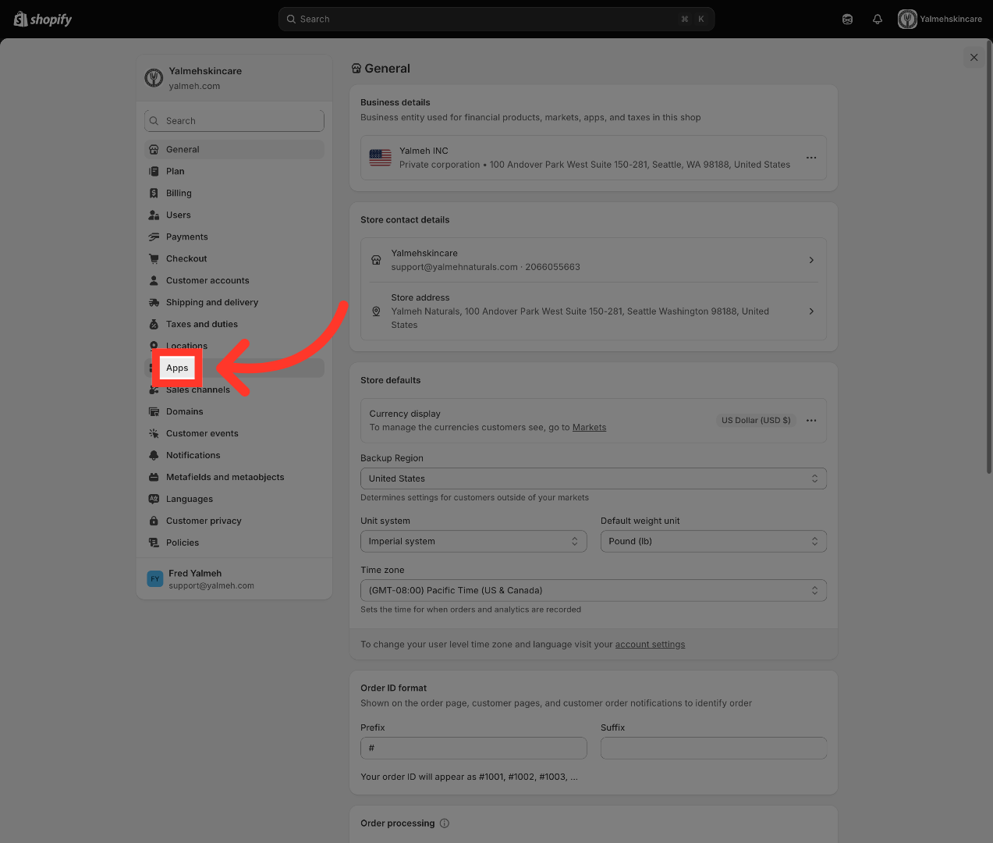Click the Billing sidebar icon
The image size is (993, 843).
[154, 193]
